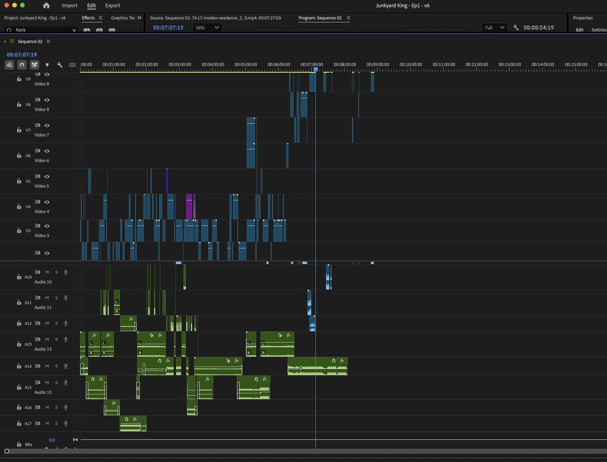Open Timeline Display Settings wrench icon
607x462 pixels.
coord(60,65)
